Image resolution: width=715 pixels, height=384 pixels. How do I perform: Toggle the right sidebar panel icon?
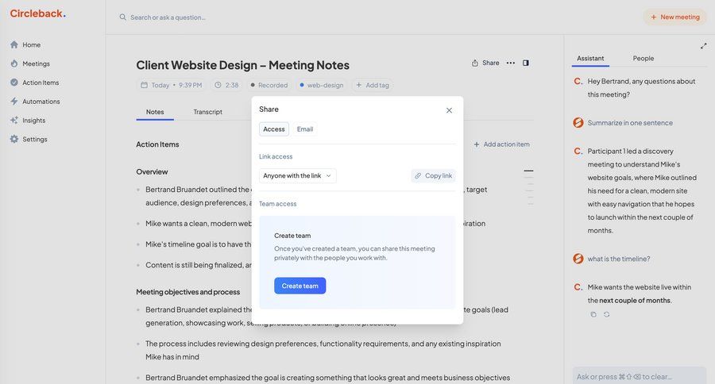[526, 63]
